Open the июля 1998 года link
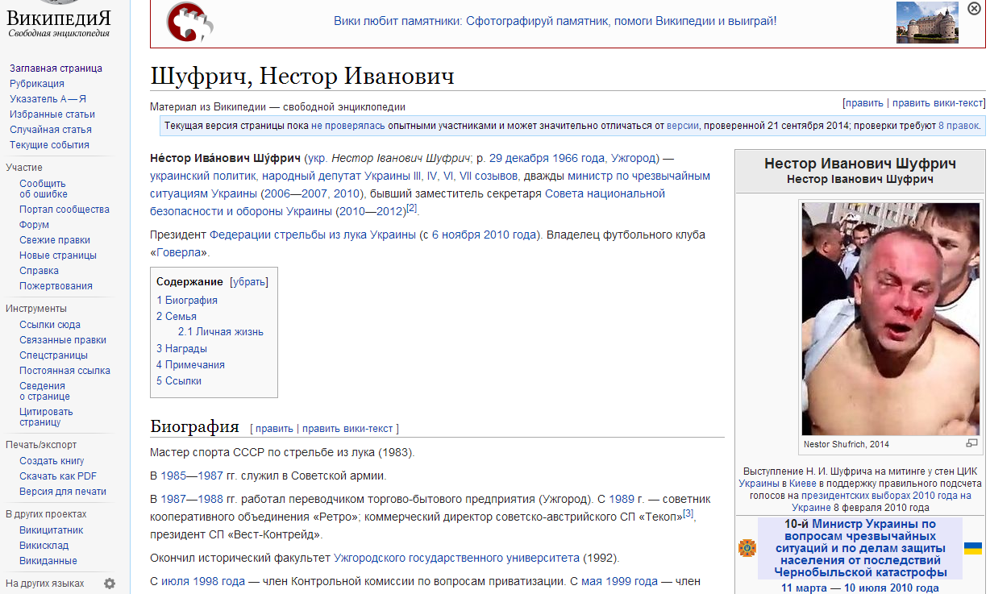The height and width of the screenshot is (594, 990). tap(203, 582)
